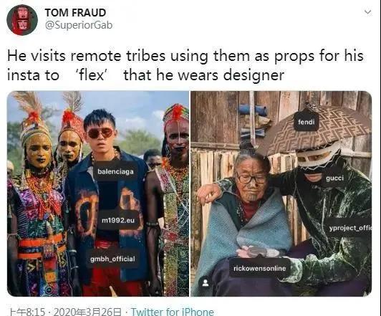
Task: Click the Twitter for iPhone source link
Action: (x=173, y=312)
